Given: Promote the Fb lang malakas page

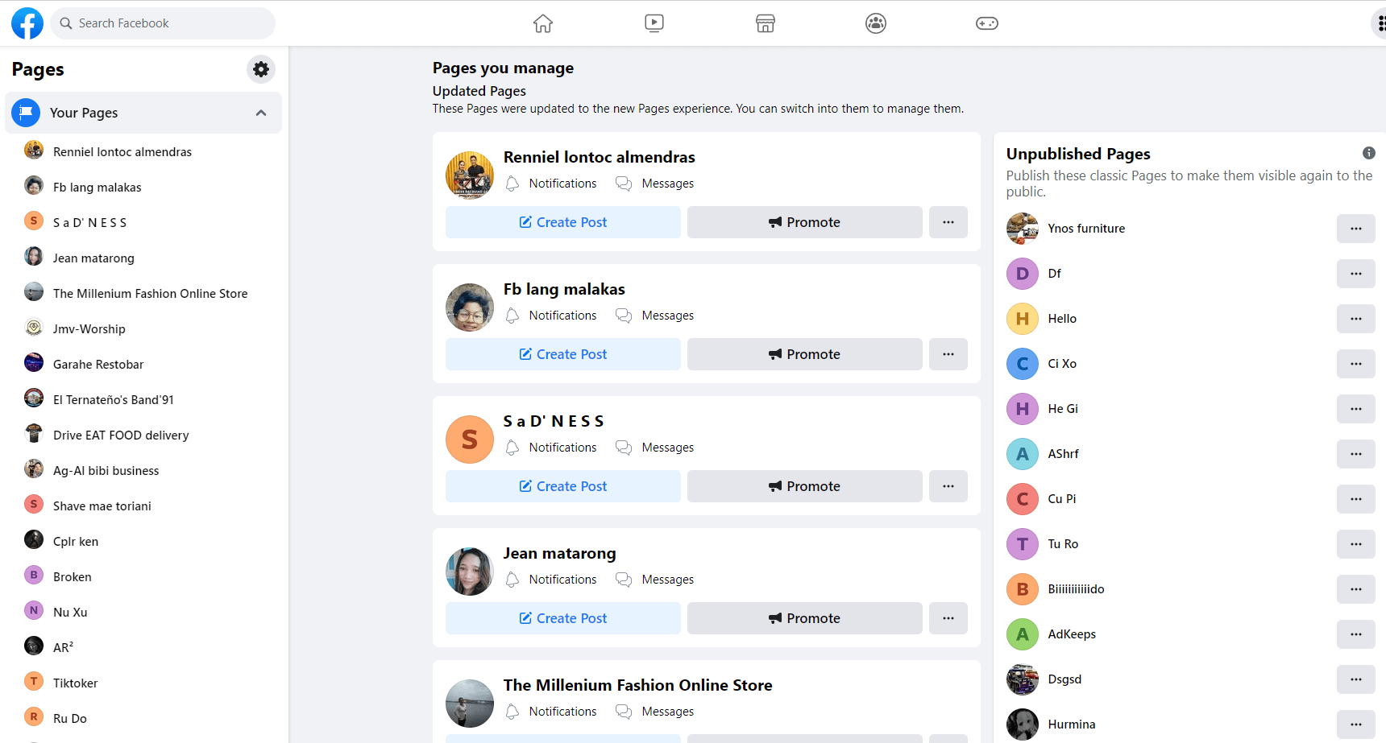Looking at the screenshot, I should point(805,354).
